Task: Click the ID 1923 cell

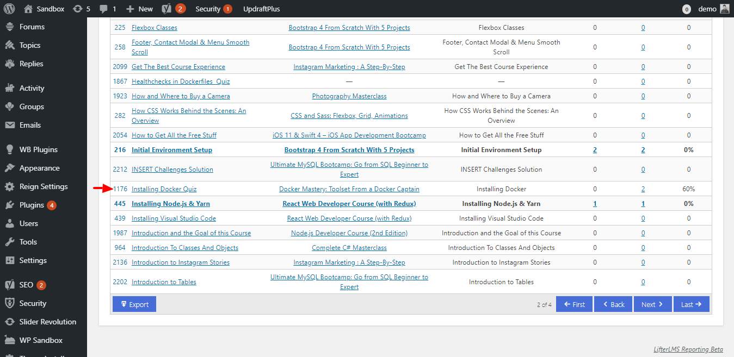Action: tap(120, 96)
